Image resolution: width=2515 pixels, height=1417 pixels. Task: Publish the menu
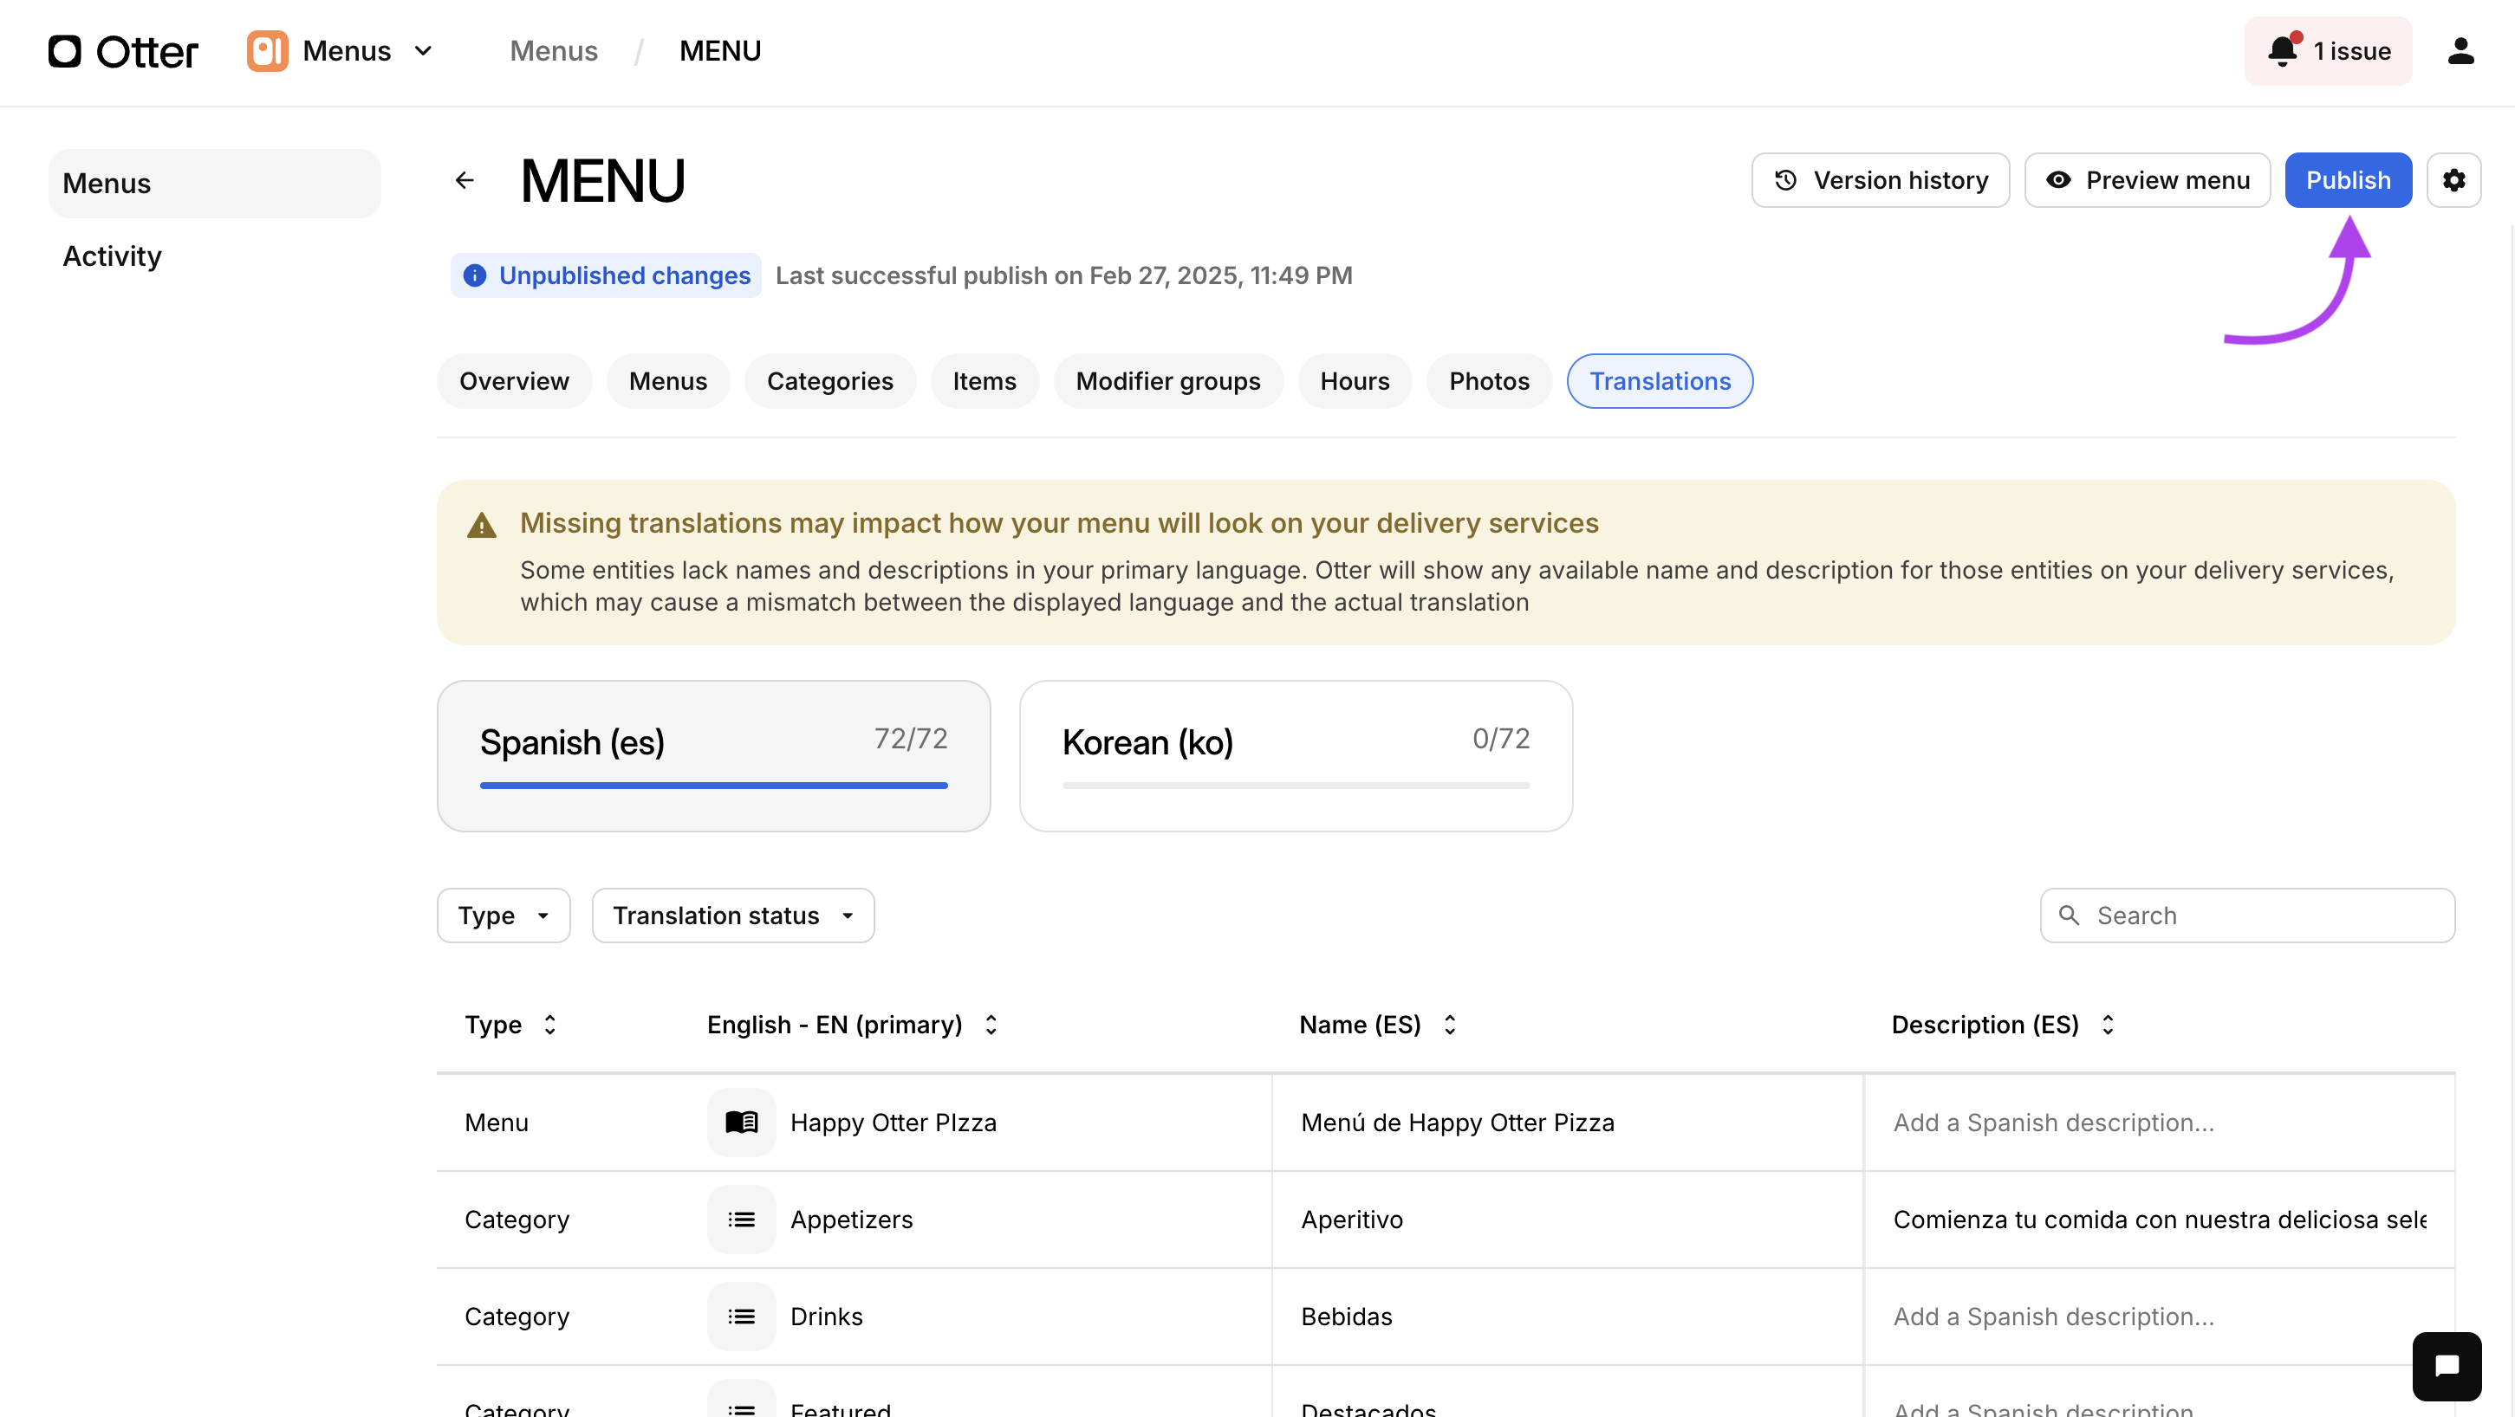[x=2348, y=180]
